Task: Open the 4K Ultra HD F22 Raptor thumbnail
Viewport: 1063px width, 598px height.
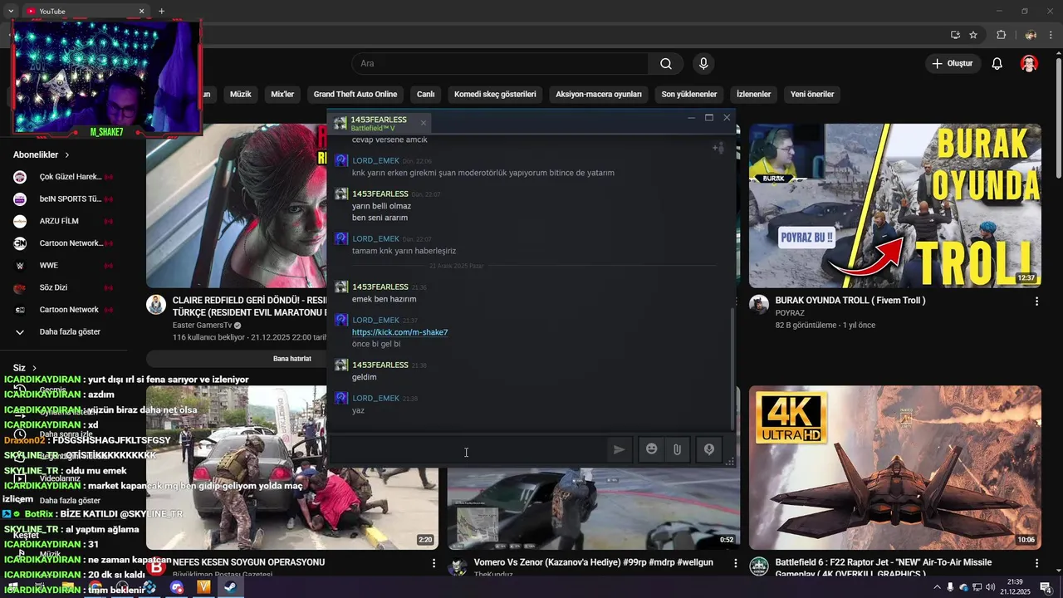Action: tap(895, 467)
